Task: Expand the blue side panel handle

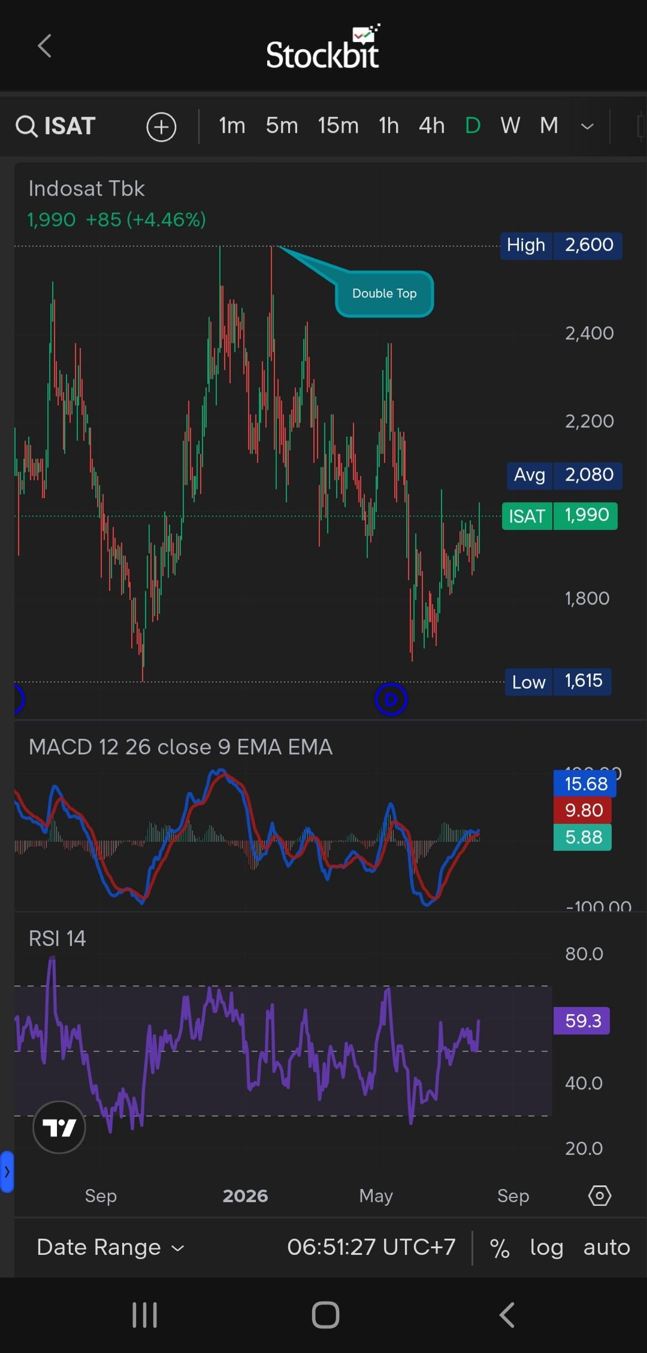Action: coord(7,1172)
